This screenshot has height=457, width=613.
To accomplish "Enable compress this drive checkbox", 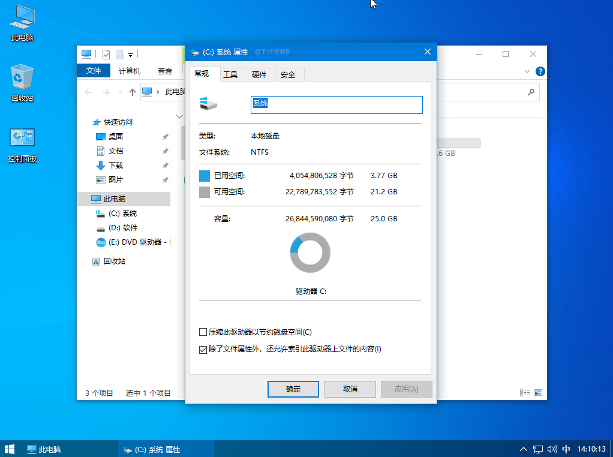I will click(203, 332).
